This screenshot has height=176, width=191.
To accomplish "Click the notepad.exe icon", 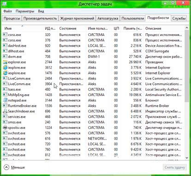I will coord(5,100).
